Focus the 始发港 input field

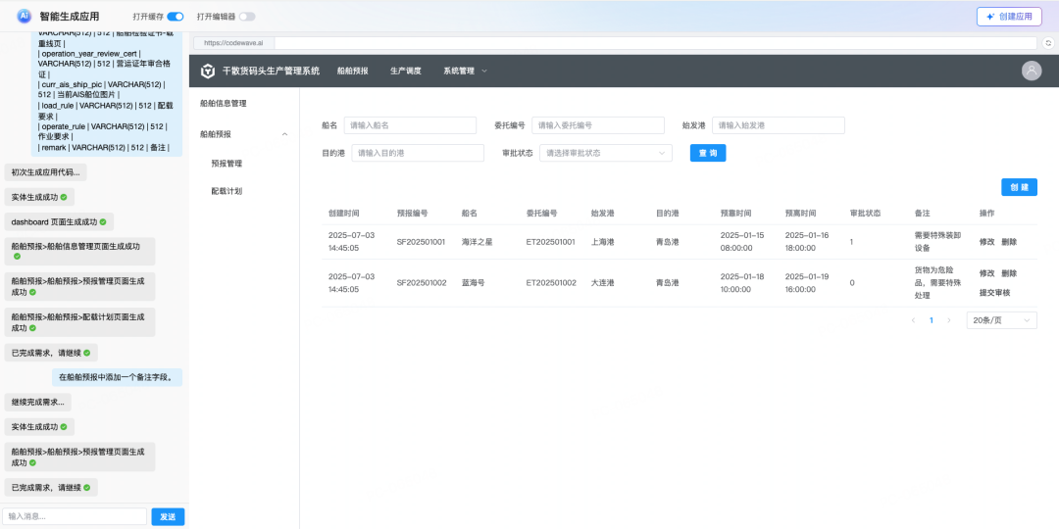[x=778, y=125]
